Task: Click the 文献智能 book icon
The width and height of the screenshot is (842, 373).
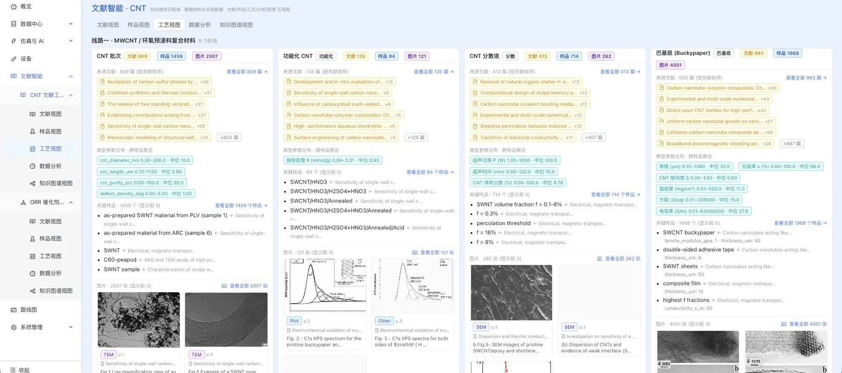Action: click(14, 76)
